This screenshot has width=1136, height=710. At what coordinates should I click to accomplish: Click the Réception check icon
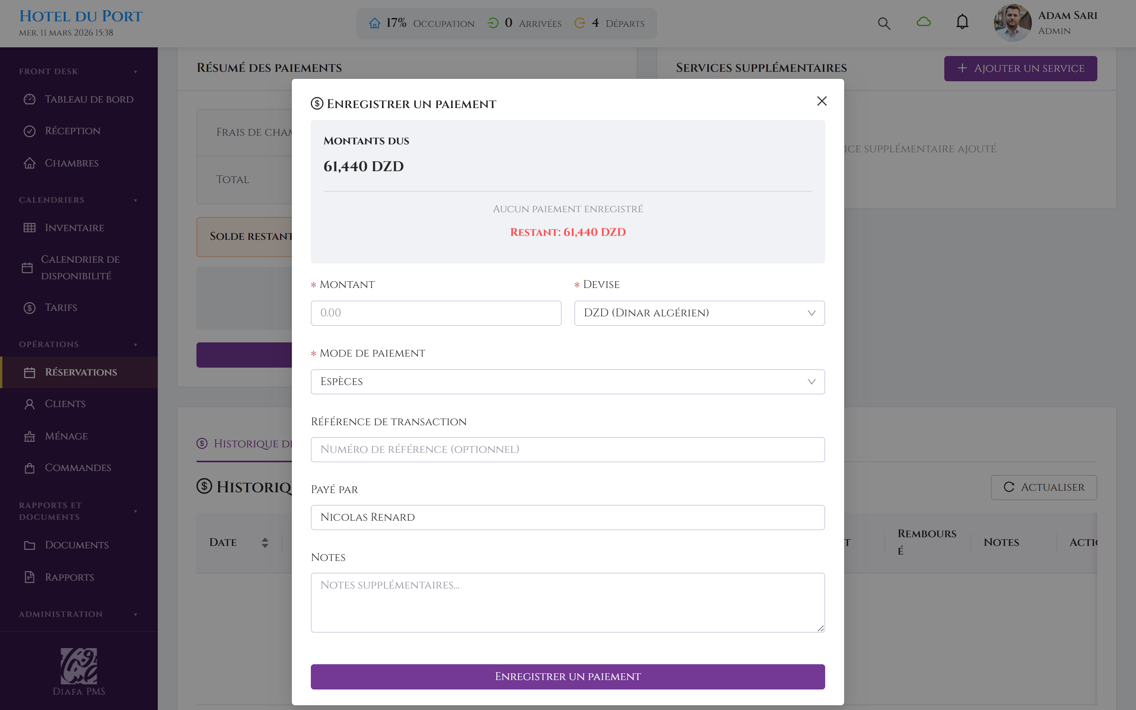click(30, 131)
